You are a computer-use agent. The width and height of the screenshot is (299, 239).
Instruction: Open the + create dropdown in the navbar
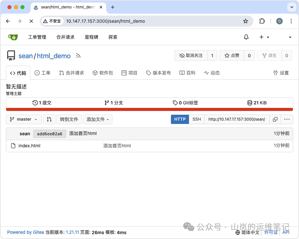coord(264,37)
